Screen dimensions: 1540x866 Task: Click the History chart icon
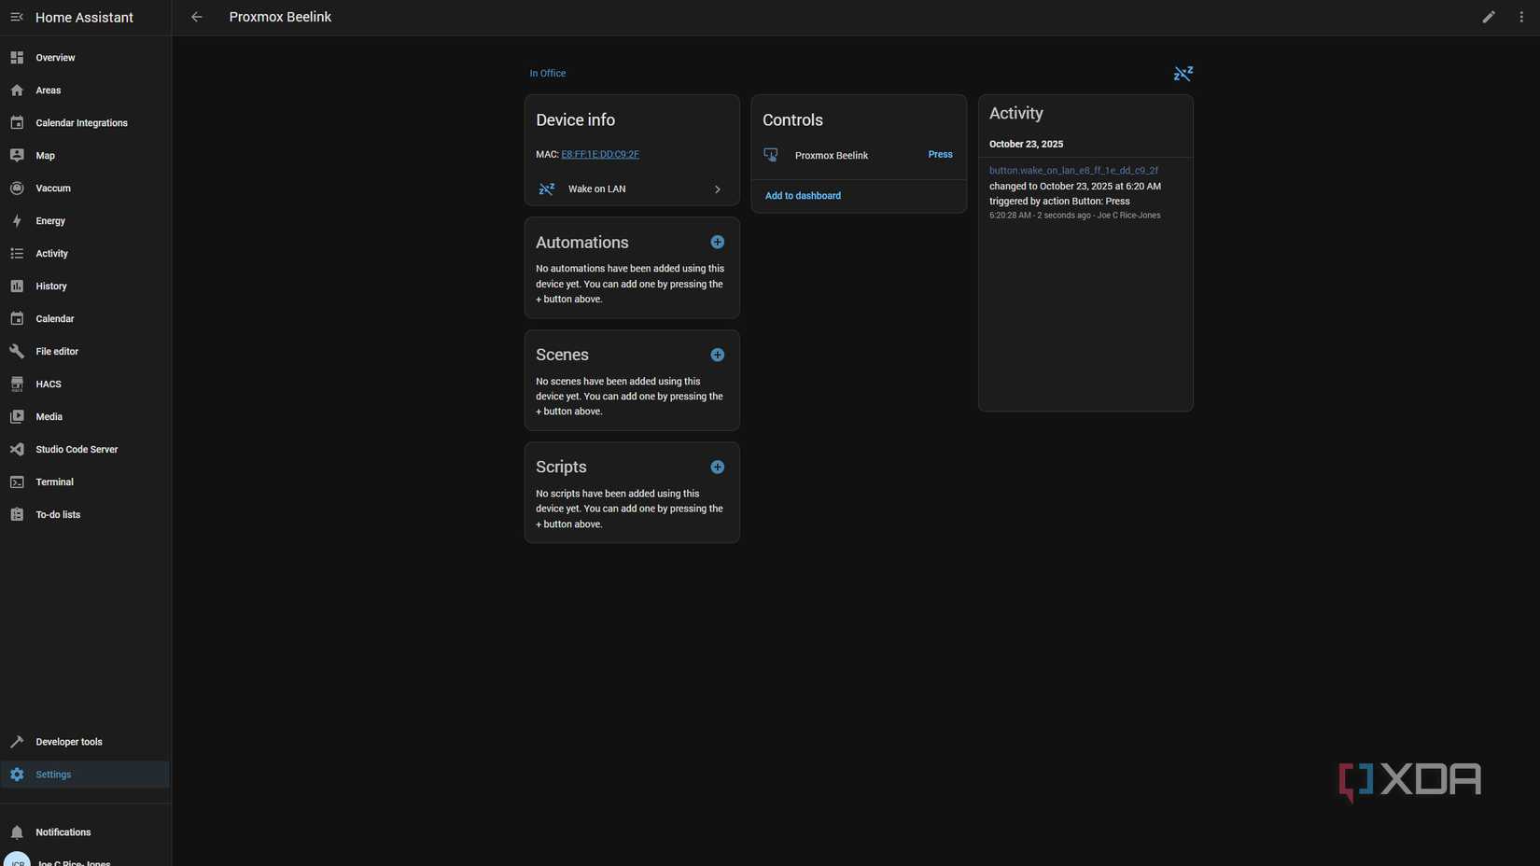click(17, 286)
